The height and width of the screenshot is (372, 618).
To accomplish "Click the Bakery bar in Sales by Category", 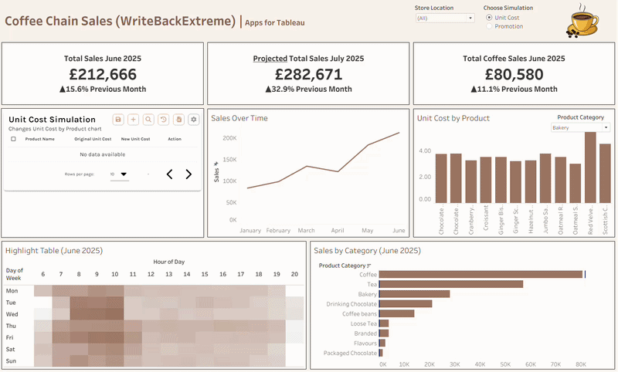I will [x=414, y=294].
